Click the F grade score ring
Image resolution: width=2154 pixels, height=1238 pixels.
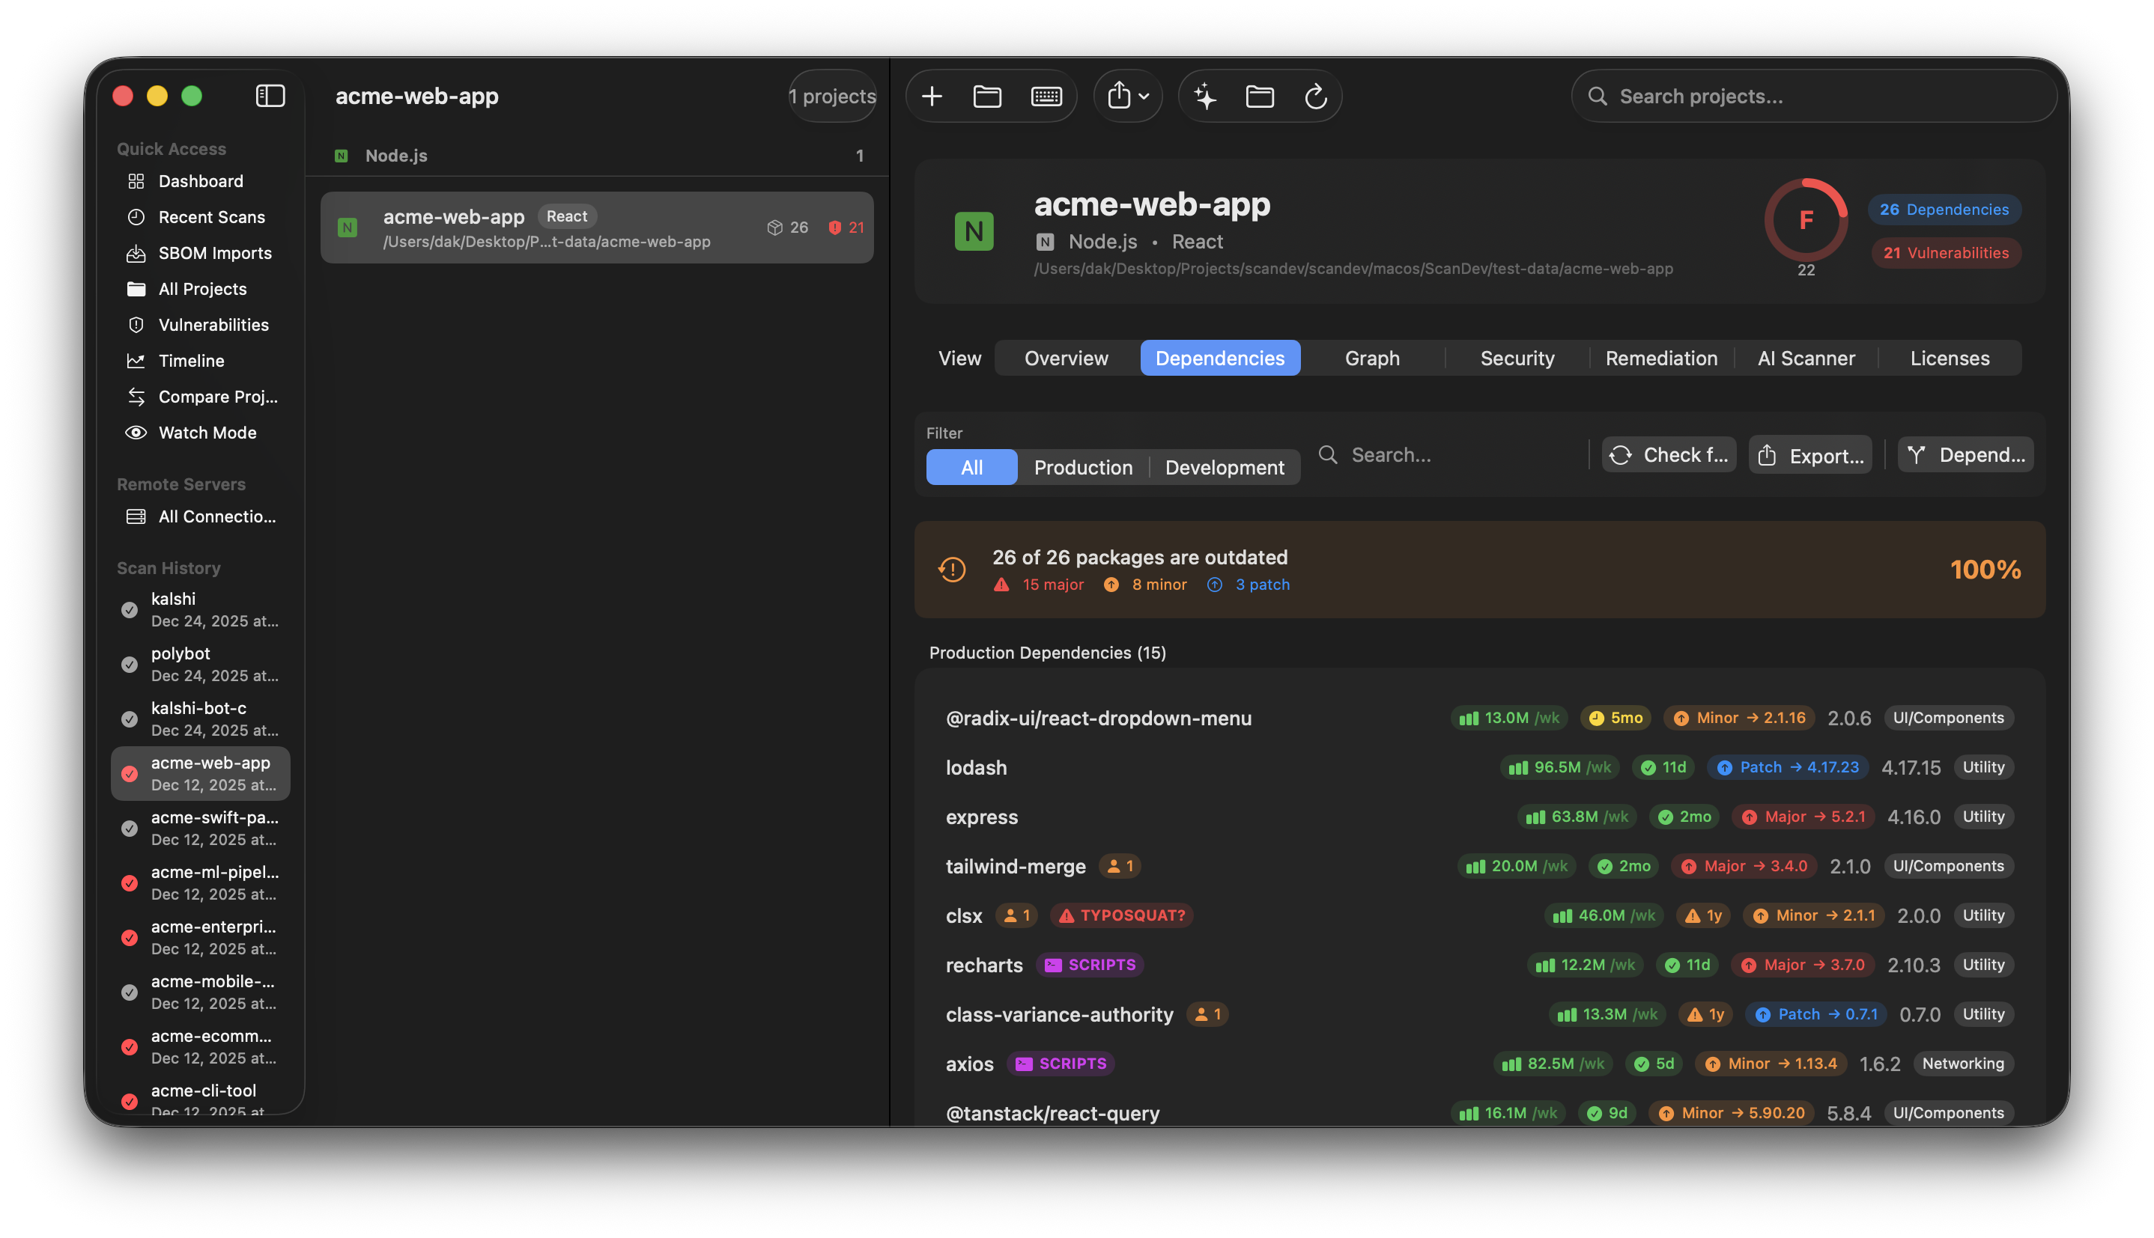coord(1805,220)
